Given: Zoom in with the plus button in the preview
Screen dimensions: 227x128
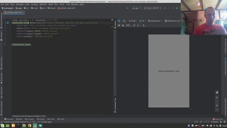Looking at the screenshot, I should tap(217, 97).
